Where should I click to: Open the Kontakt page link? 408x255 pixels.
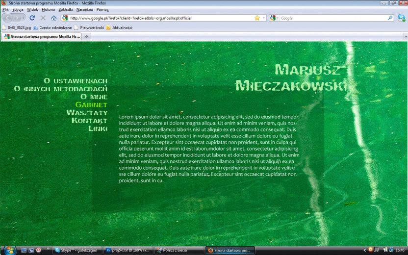[x=89, y=121]
